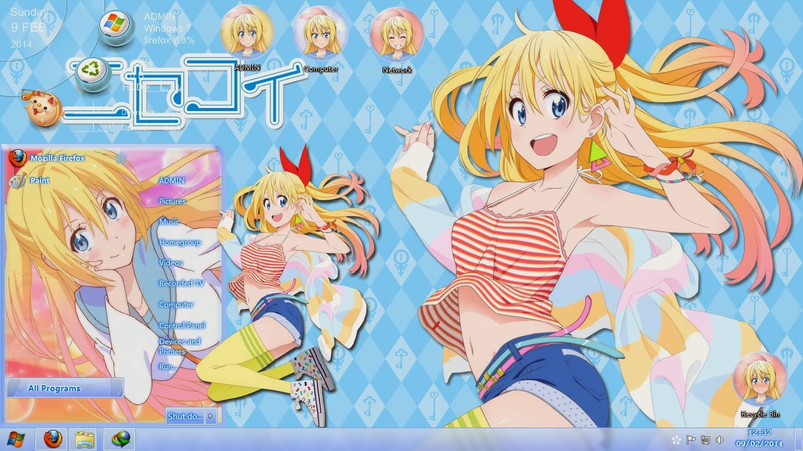
Task: Click the flower tray icon
Action: pos(677,439)
